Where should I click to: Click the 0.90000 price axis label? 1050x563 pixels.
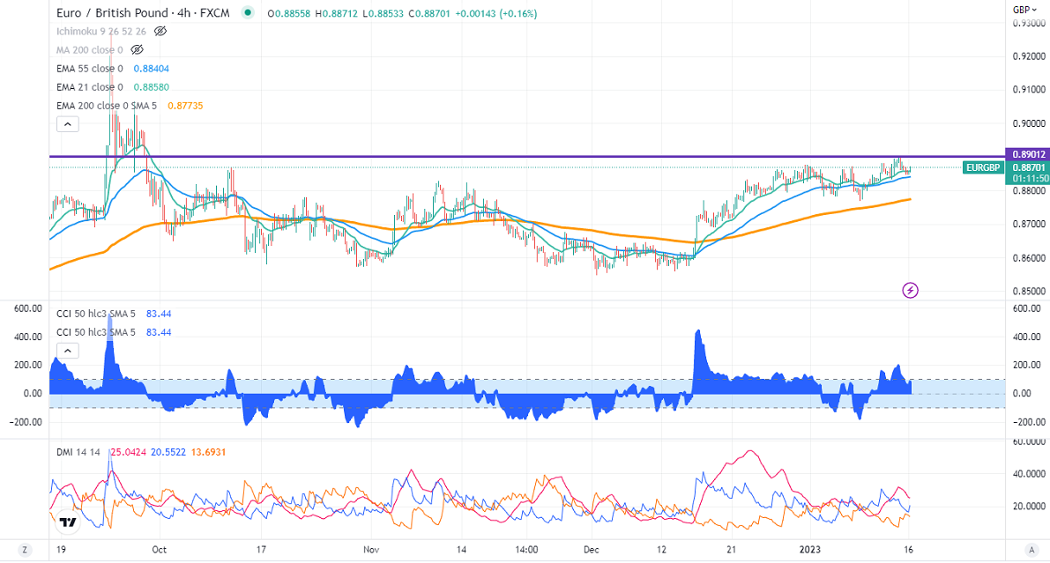[x=1029, y=123]
